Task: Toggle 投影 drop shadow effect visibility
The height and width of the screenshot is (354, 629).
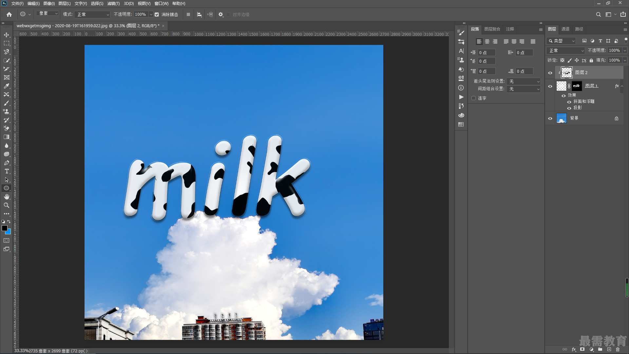Action: [x=569, y=108]
